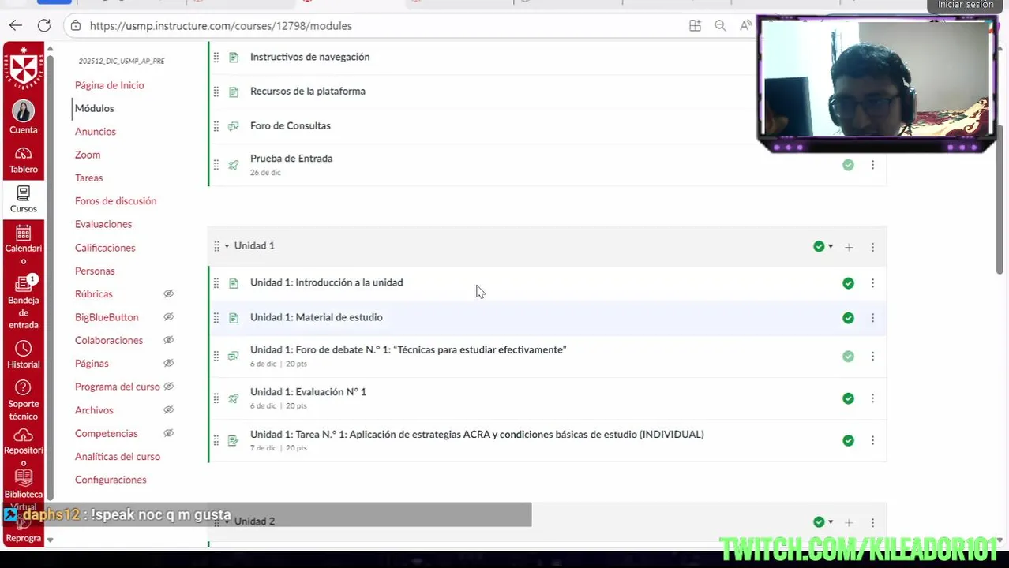The image size is (1009, 568).
Task: Open Analíticas del curso
Action: click(x=118, y=457)
